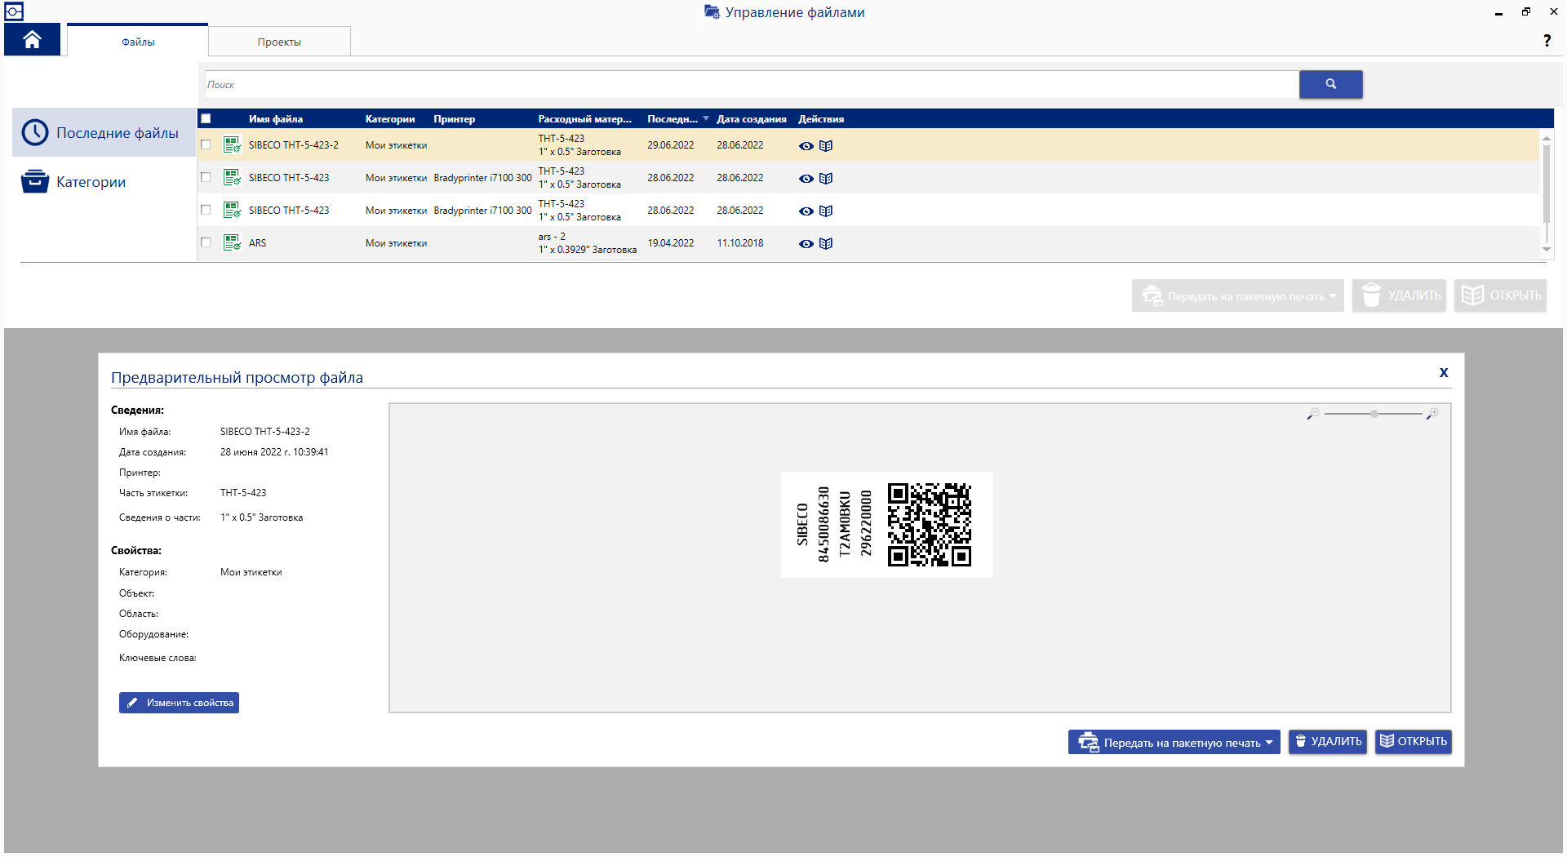Image resolution: width=1567 pixels, height=857 pixels.
Task: Click the preview zoom slider handle
Action: (1374, 415)
